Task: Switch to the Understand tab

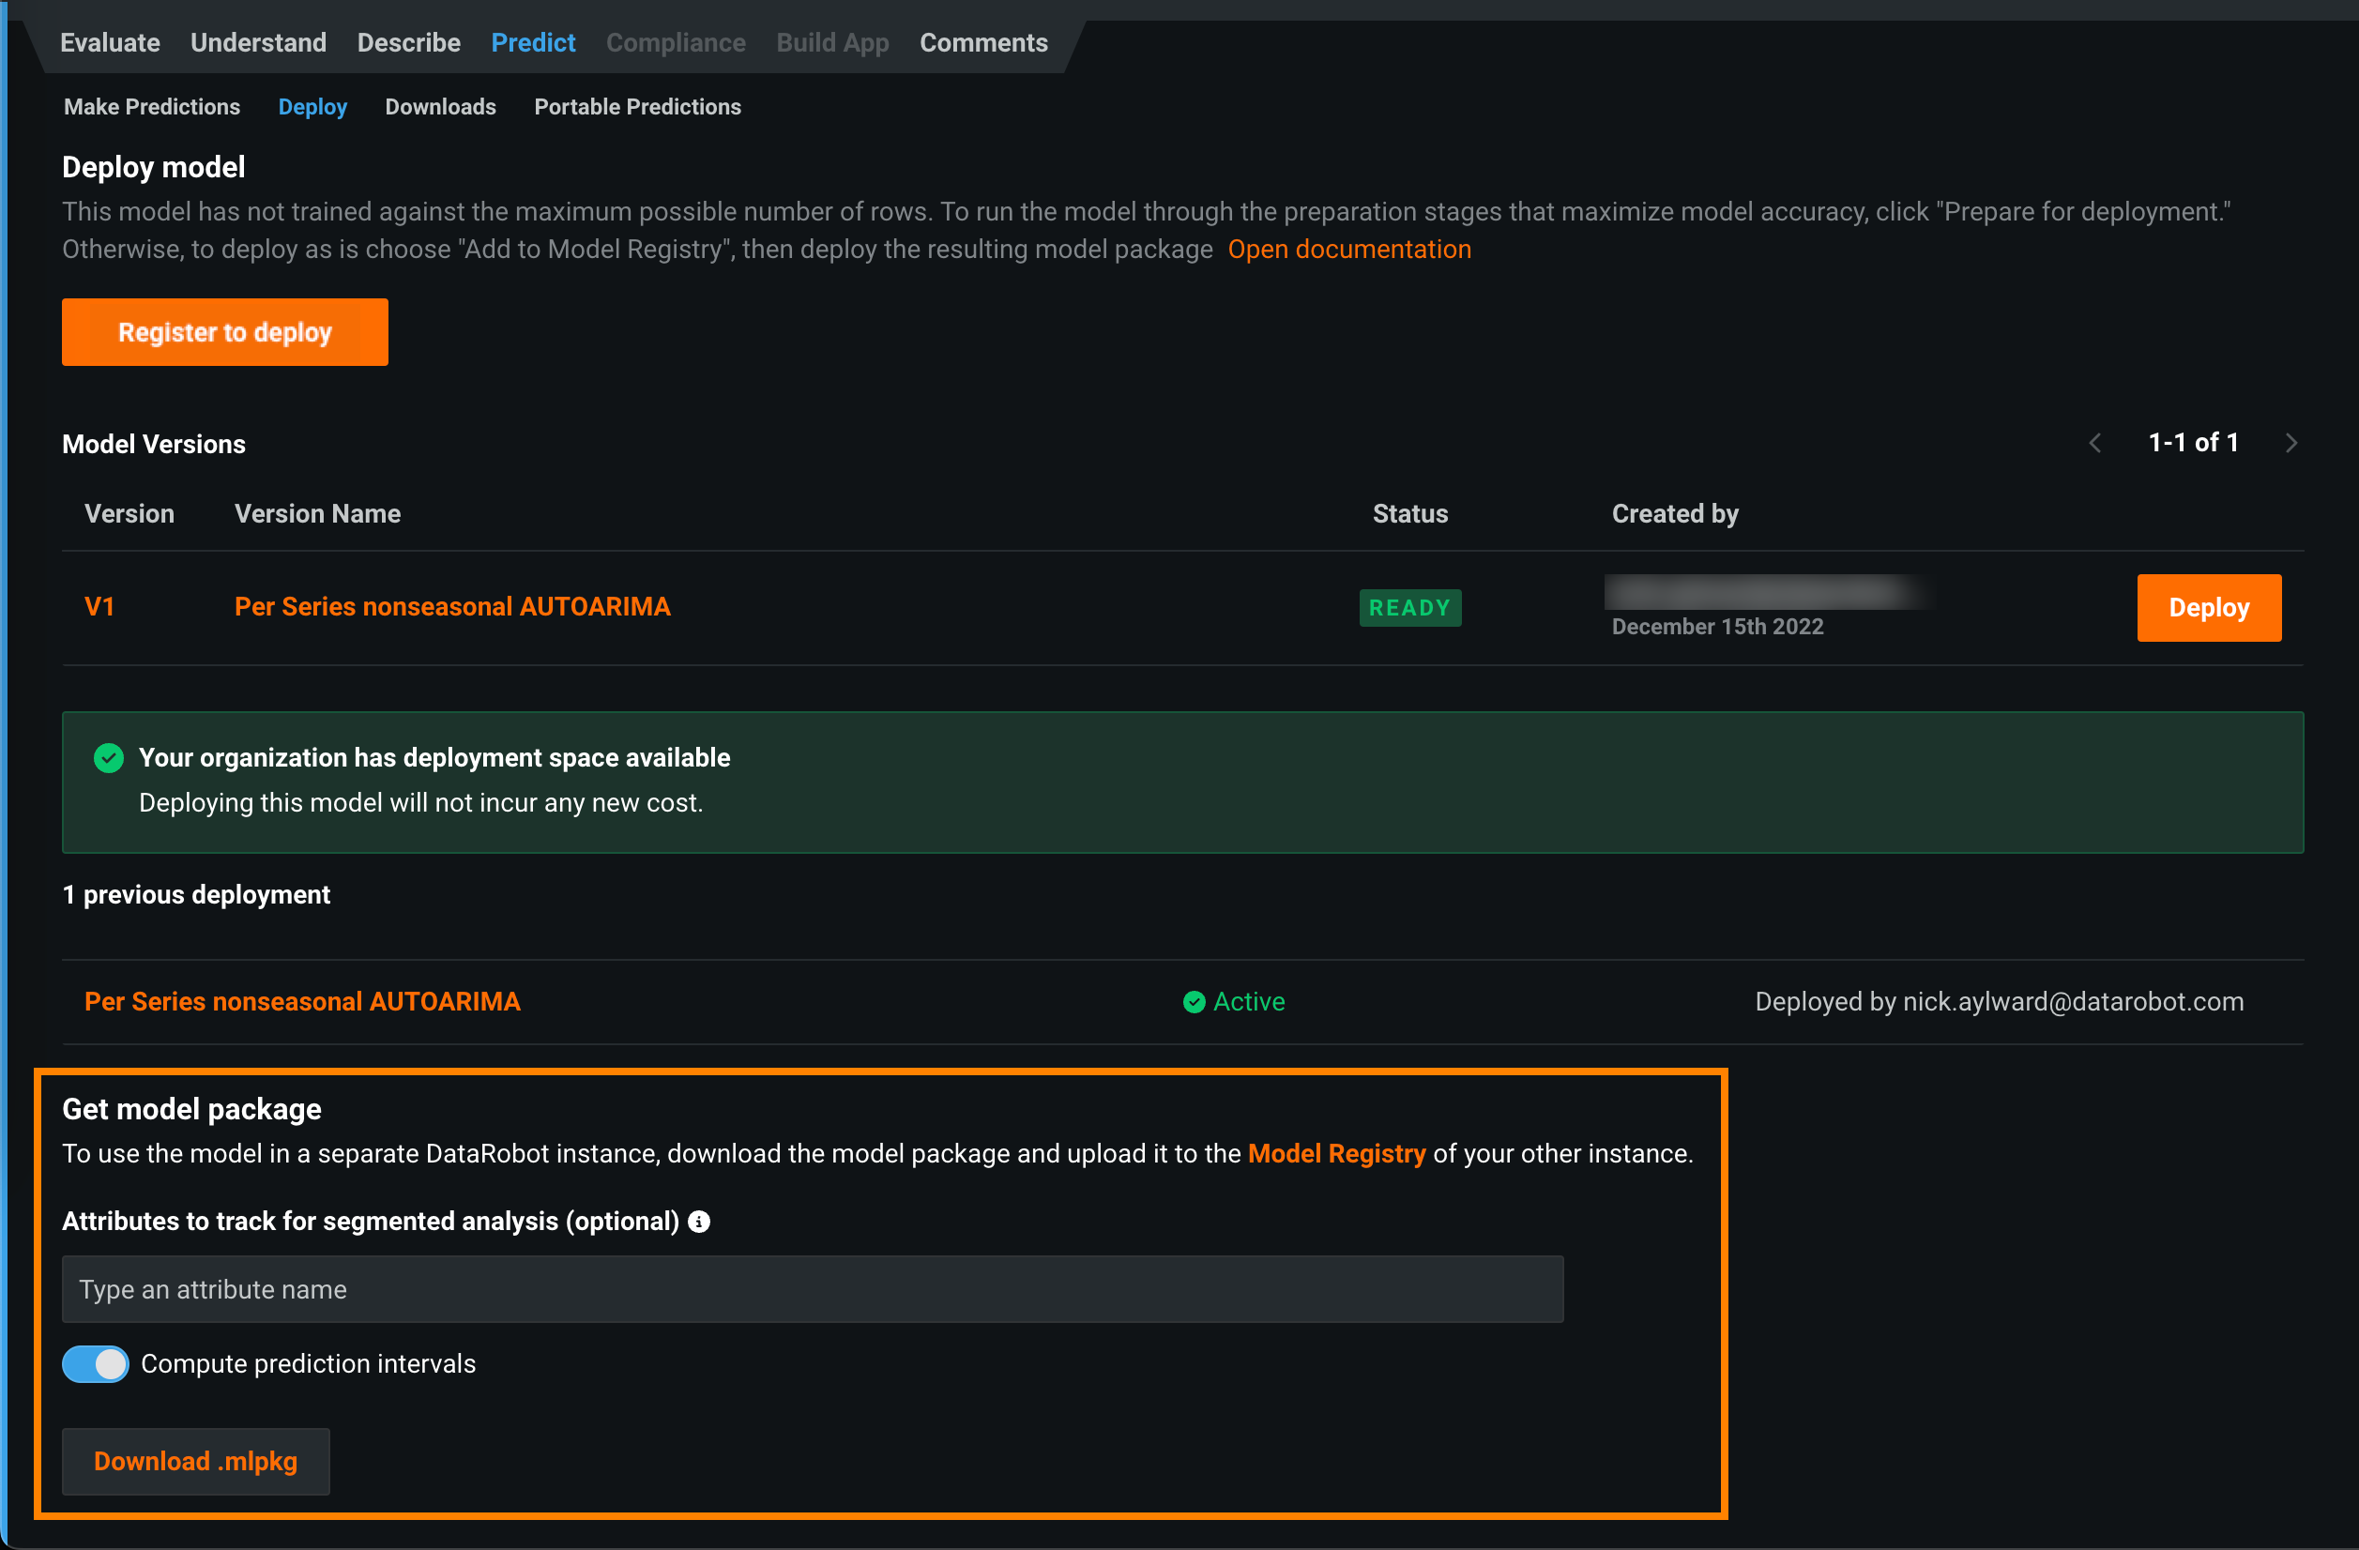Action: click(x=258, y=42)
